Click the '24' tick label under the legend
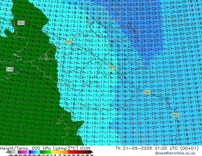Viewport: 202px width, 156px height. tap(69, 155)
